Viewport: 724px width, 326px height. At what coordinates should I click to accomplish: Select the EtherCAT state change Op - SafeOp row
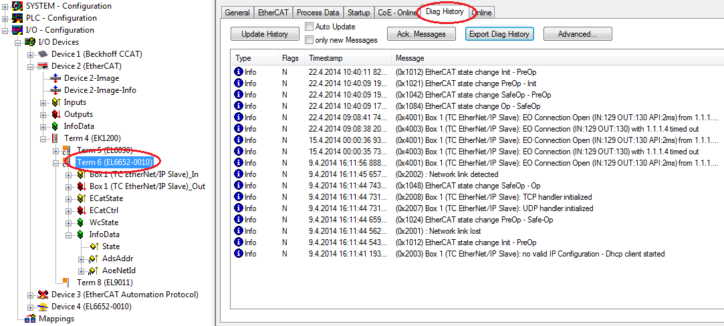coord(477,106)
